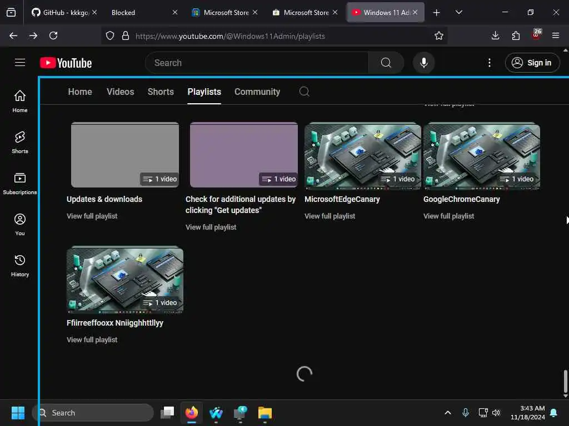Open a new browser tab
This screenshot has height=426, width=569.
point(437,12)
